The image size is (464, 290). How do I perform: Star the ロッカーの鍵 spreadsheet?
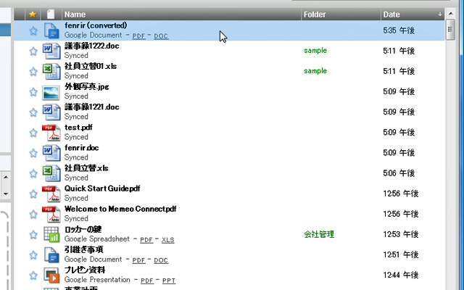click(x=33, y=235)
